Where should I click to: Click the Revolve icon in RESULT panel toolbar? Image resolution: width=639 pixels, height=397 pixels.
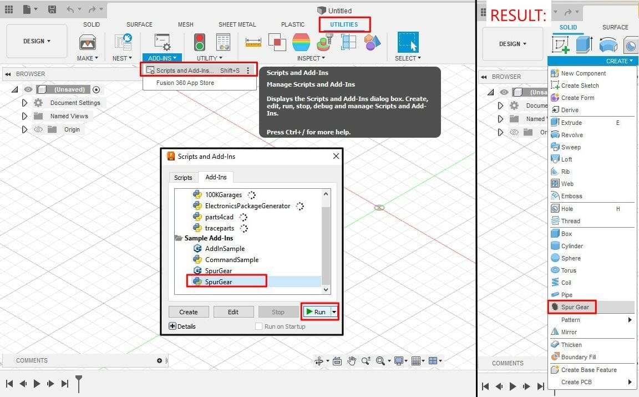click(x=608, y=44)
